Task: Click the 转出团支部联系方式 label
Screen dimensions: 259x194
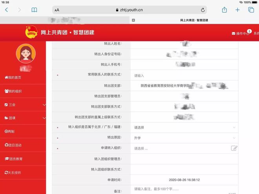Action: [106, 107]
